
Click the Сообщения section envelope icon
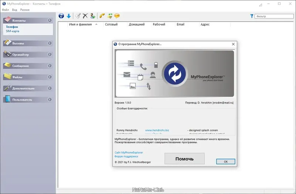[x=8, y=65]
